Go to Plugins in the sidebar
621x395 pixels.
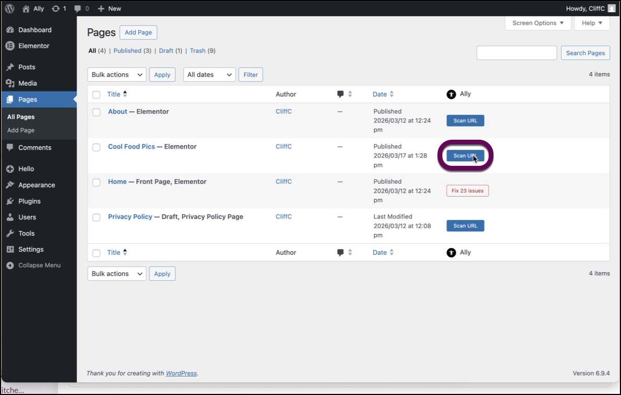tap(29, 201)
